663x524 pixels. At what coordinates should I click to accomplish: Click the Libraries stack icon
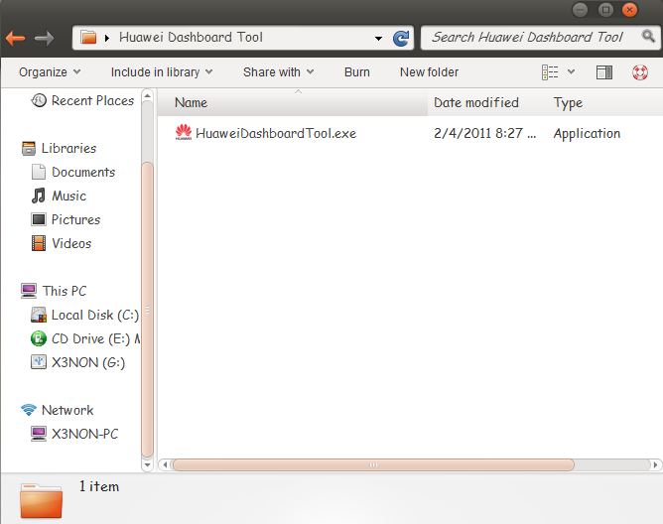tap(29, 149)
